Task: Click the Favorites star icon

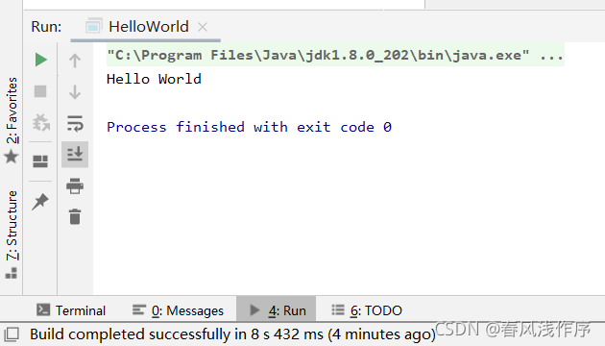Action: coord(12,157)
